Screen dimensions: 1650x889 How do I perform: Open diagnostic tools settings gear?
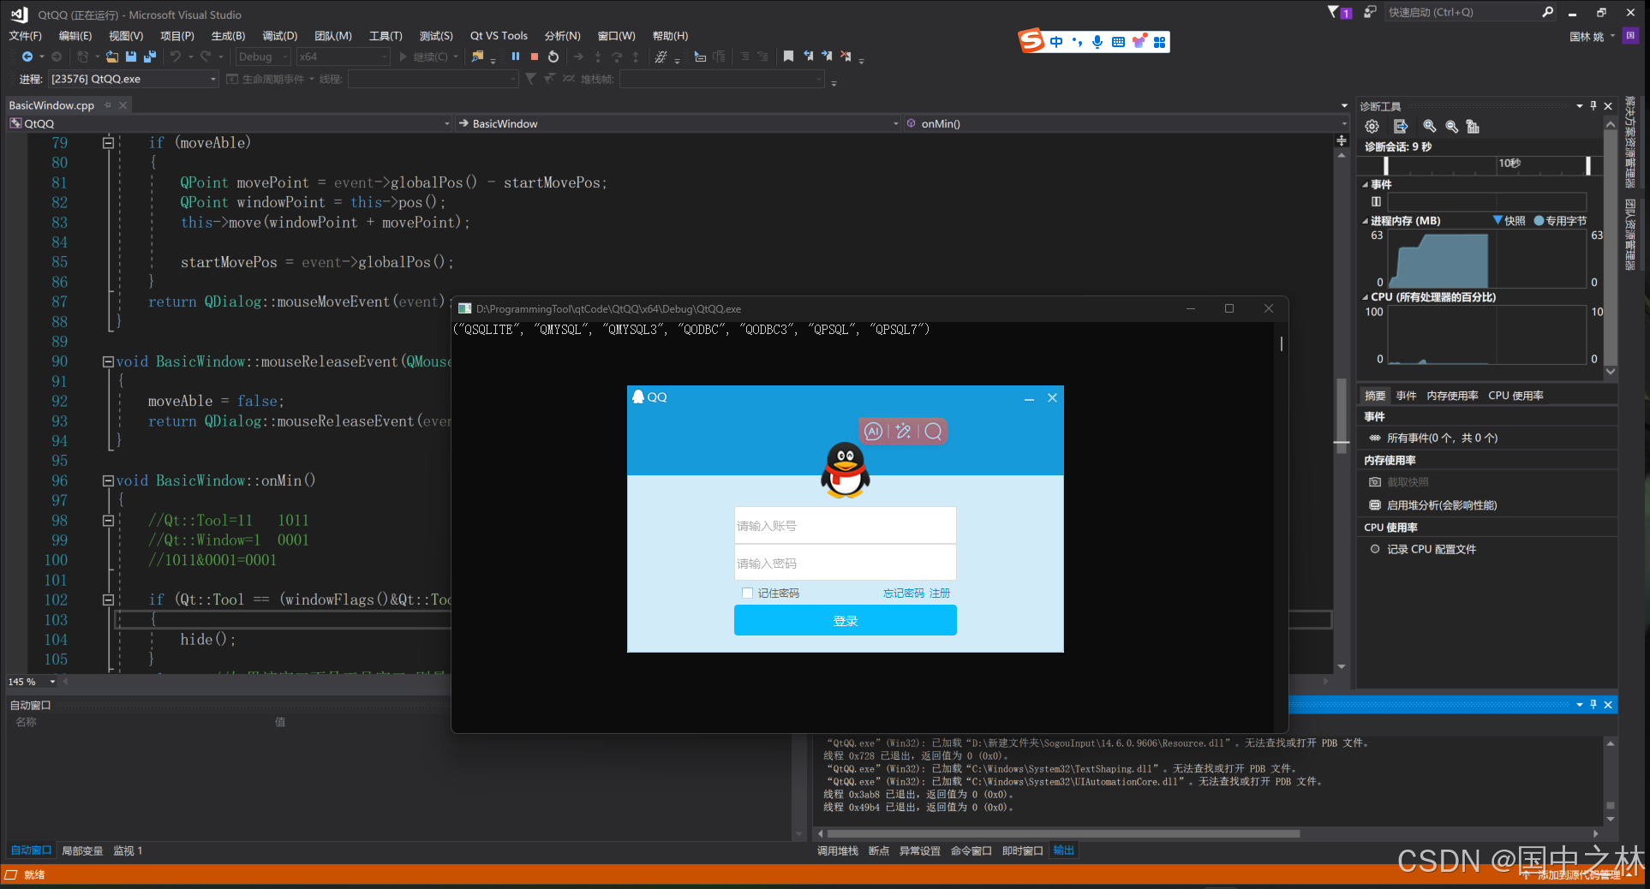1372,126
